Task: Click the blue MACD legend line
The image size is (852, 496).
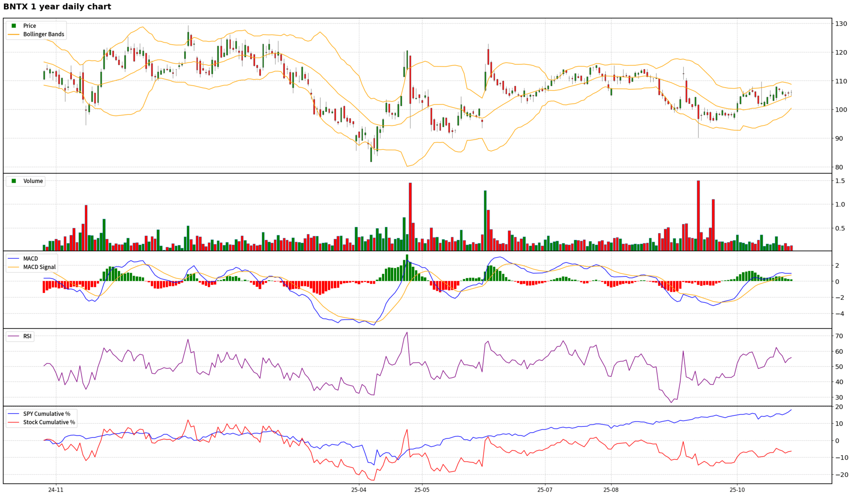Action: pyautogui.click(x=14, y=258)
